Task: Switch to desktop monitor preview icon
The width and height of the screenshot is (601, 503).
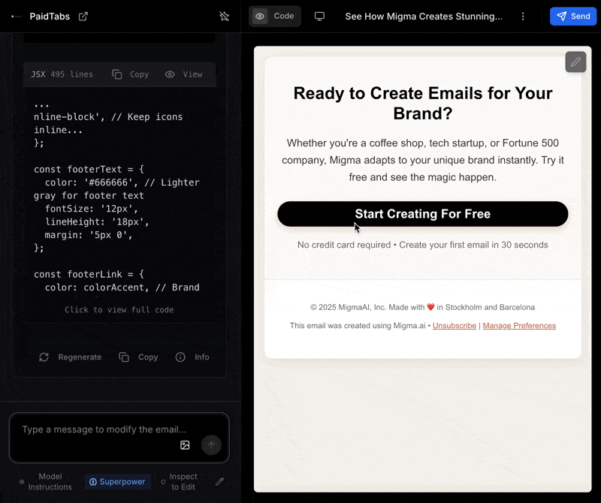Action: pos(319,16)
